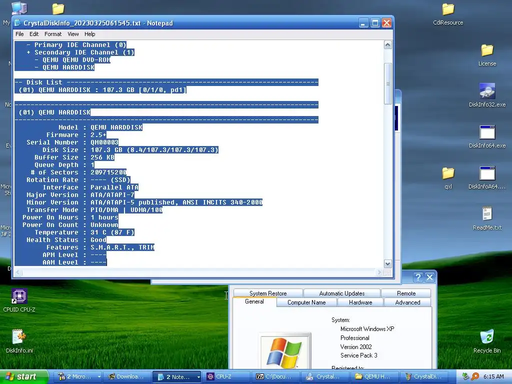Maximize the Notepad window

tap(375, 23)
